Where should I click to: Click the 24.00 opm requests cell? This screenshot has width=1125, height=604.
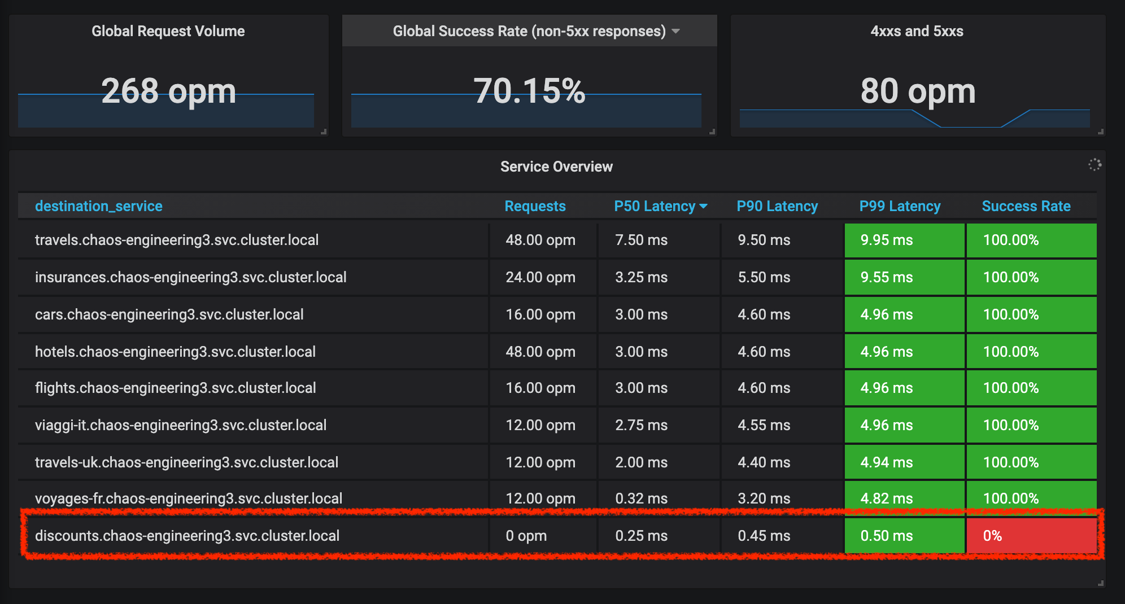pos(543,277)
